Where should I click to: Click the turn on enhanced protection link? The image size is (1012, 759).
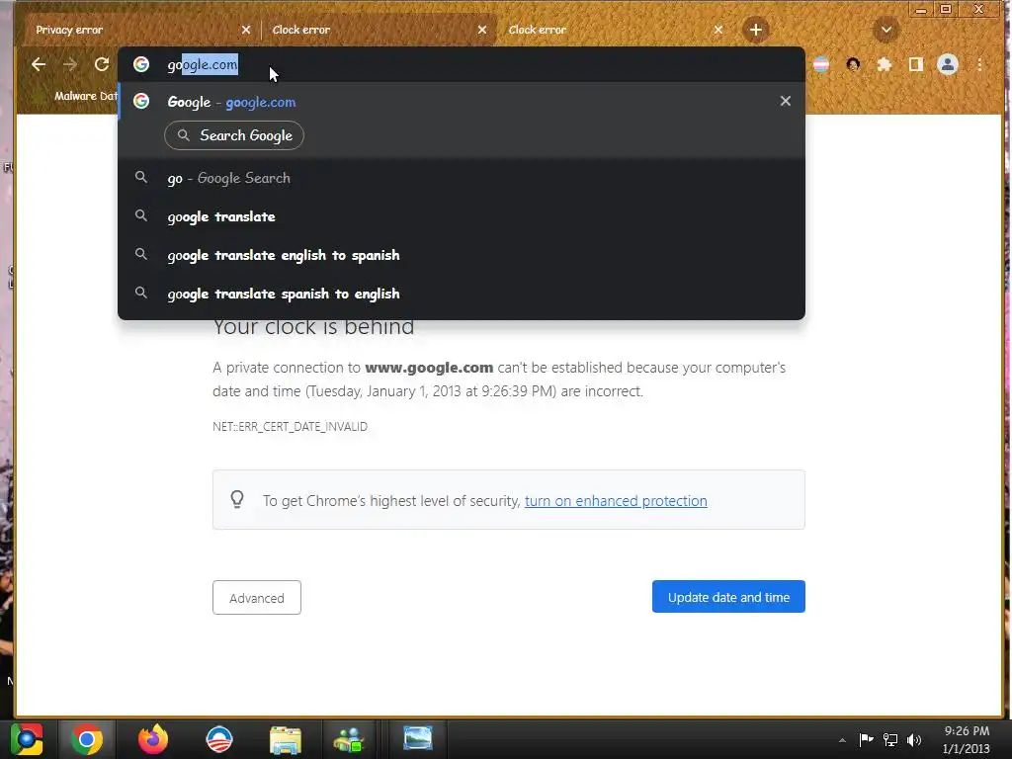point(616,501)
